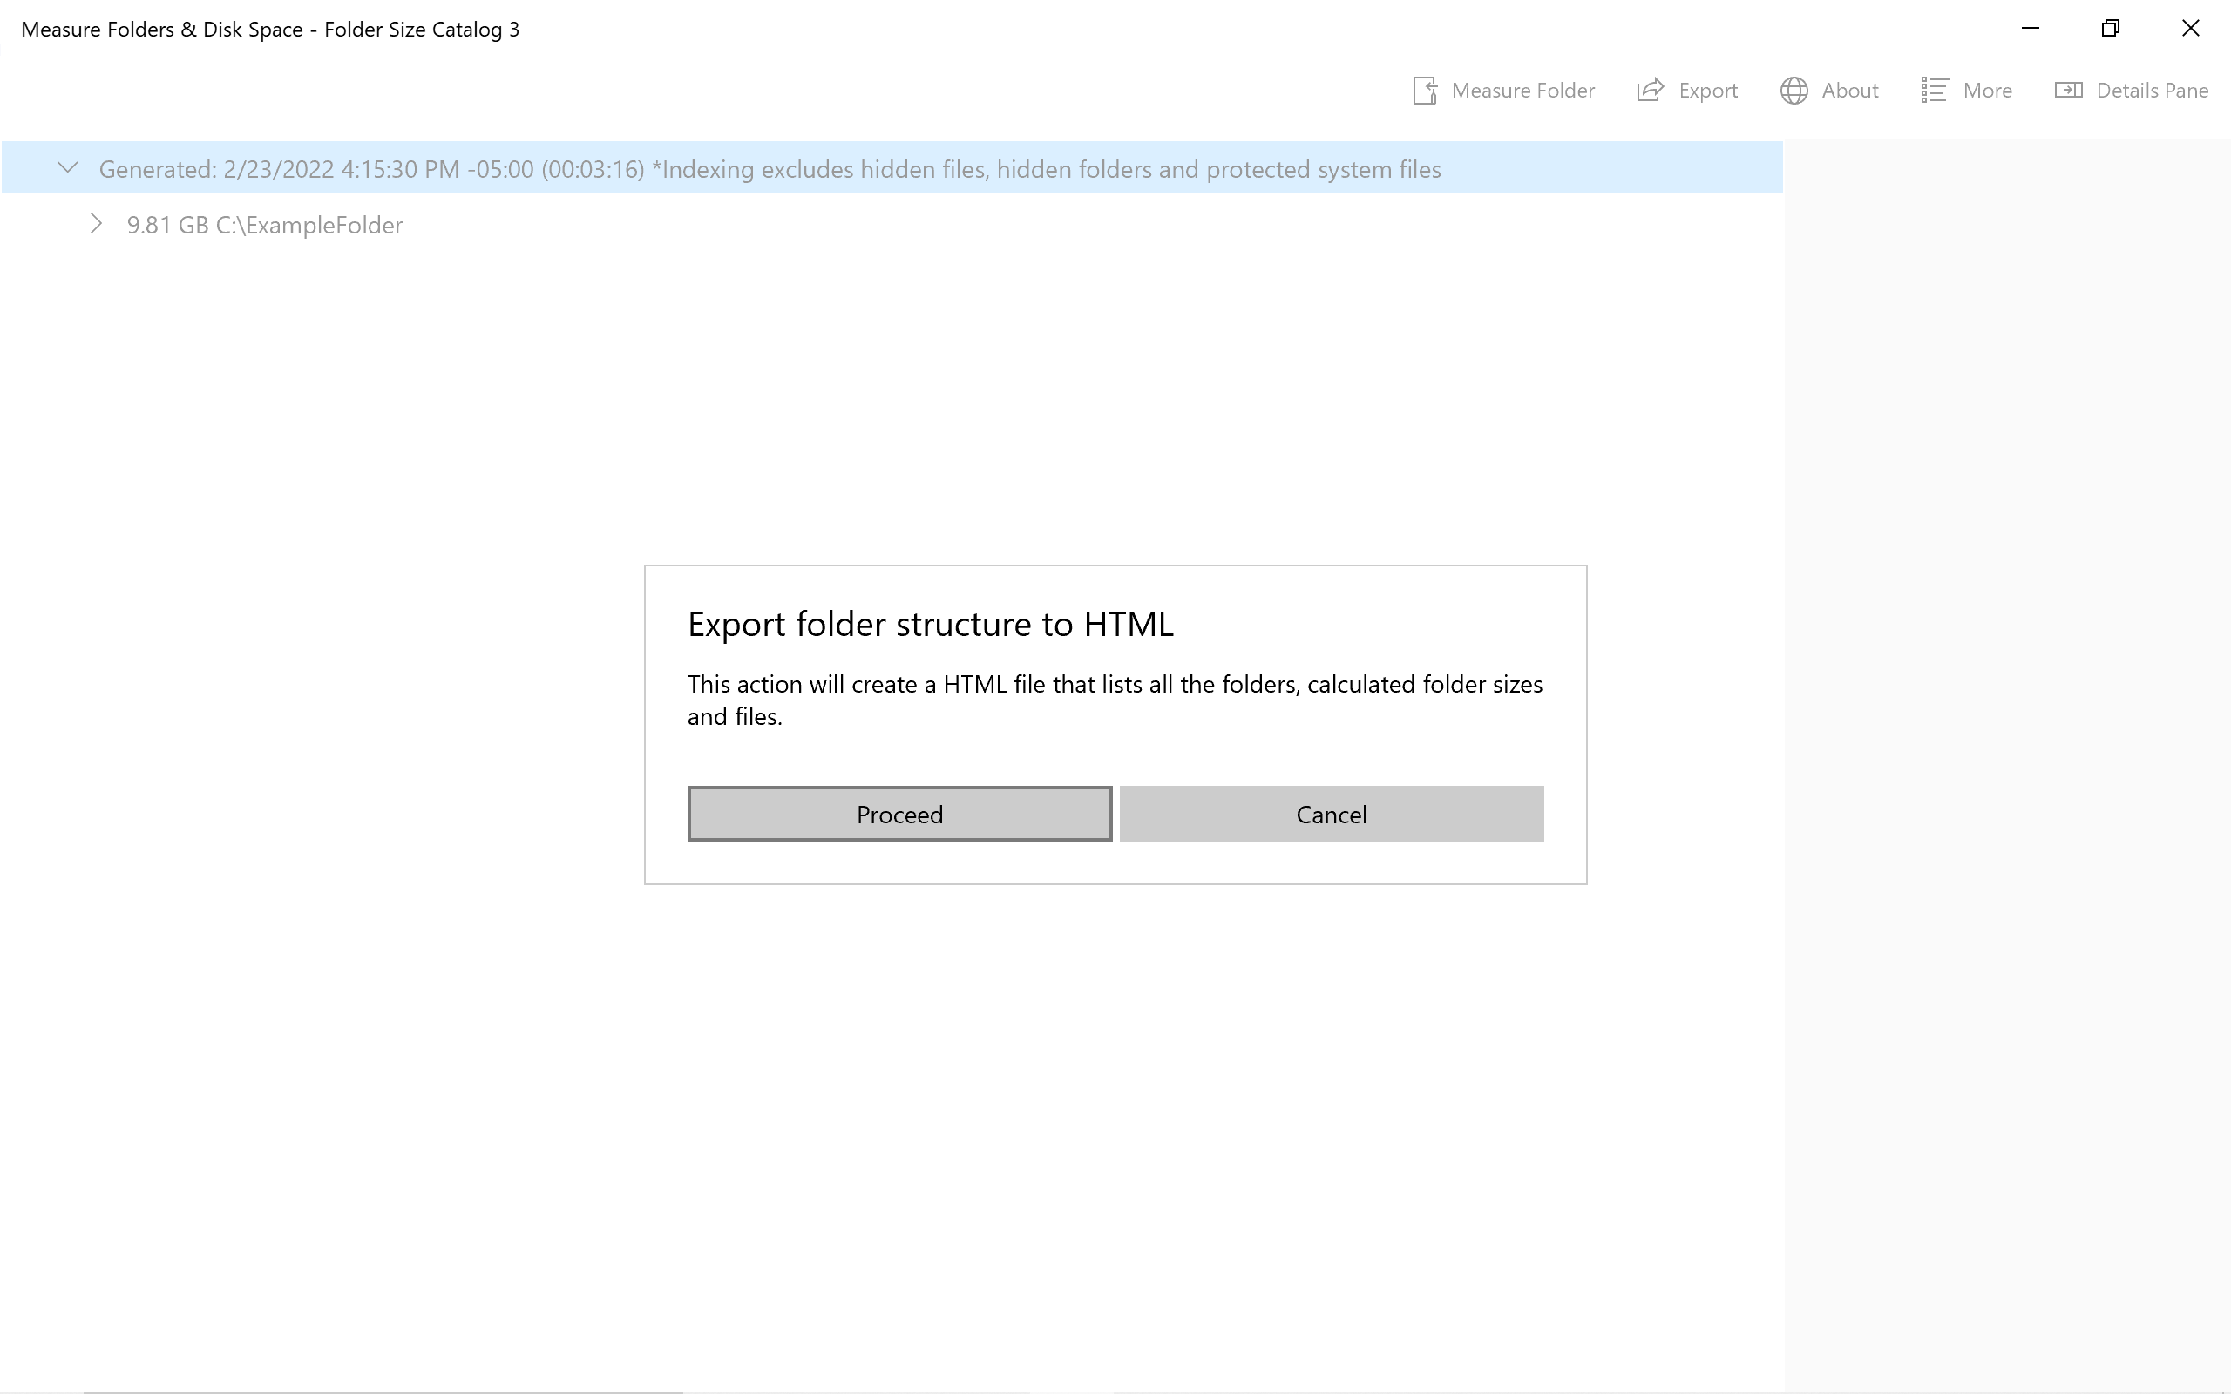2231x1394 pixels.
Task: Collapse the Generated catalog entry chevron
Action: point(67,168)
